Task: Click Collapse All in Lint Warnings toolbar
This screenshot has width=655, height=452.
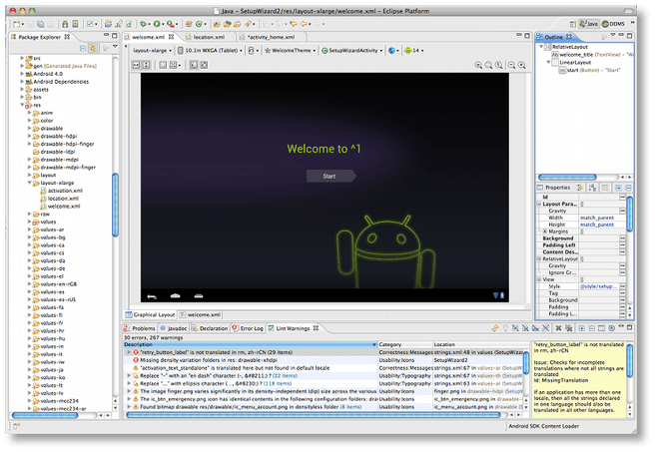Action: coord(591,328)
